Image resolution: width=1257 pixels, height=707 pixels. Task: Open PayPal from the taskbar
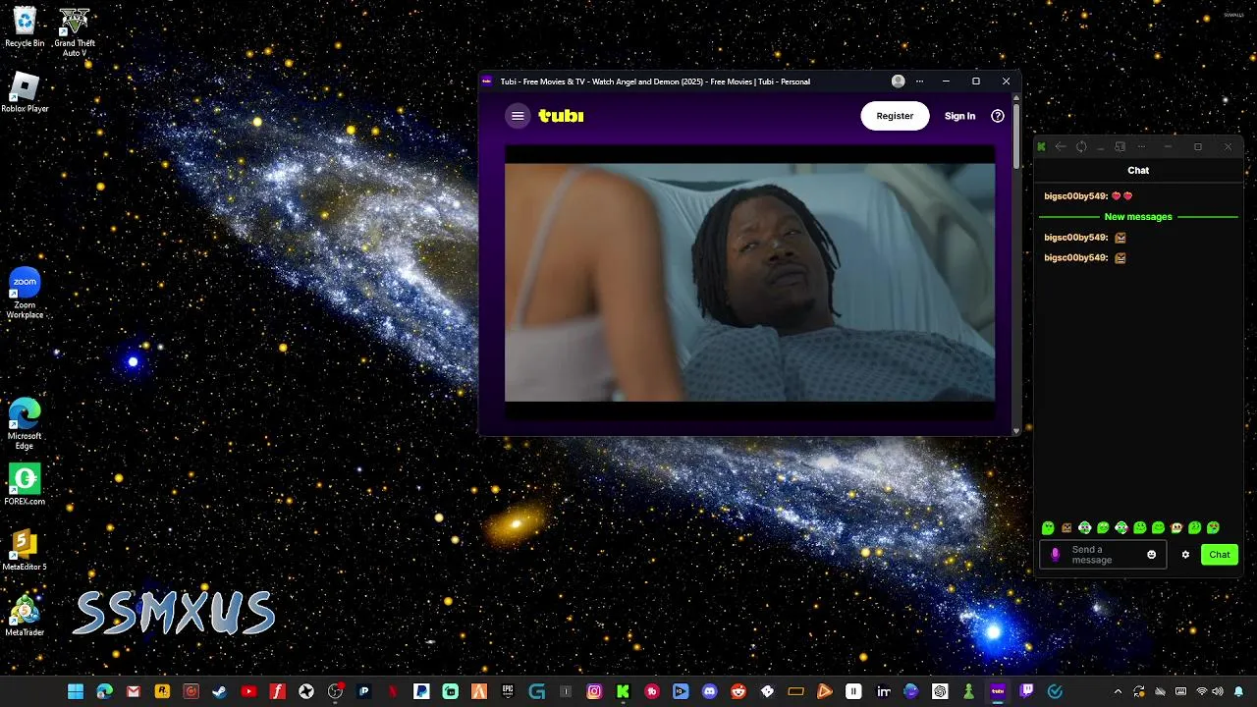tap(421, 691)
